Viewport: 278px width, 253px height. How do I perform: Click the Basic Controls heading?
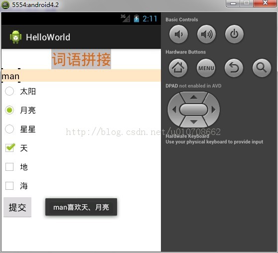182,19
